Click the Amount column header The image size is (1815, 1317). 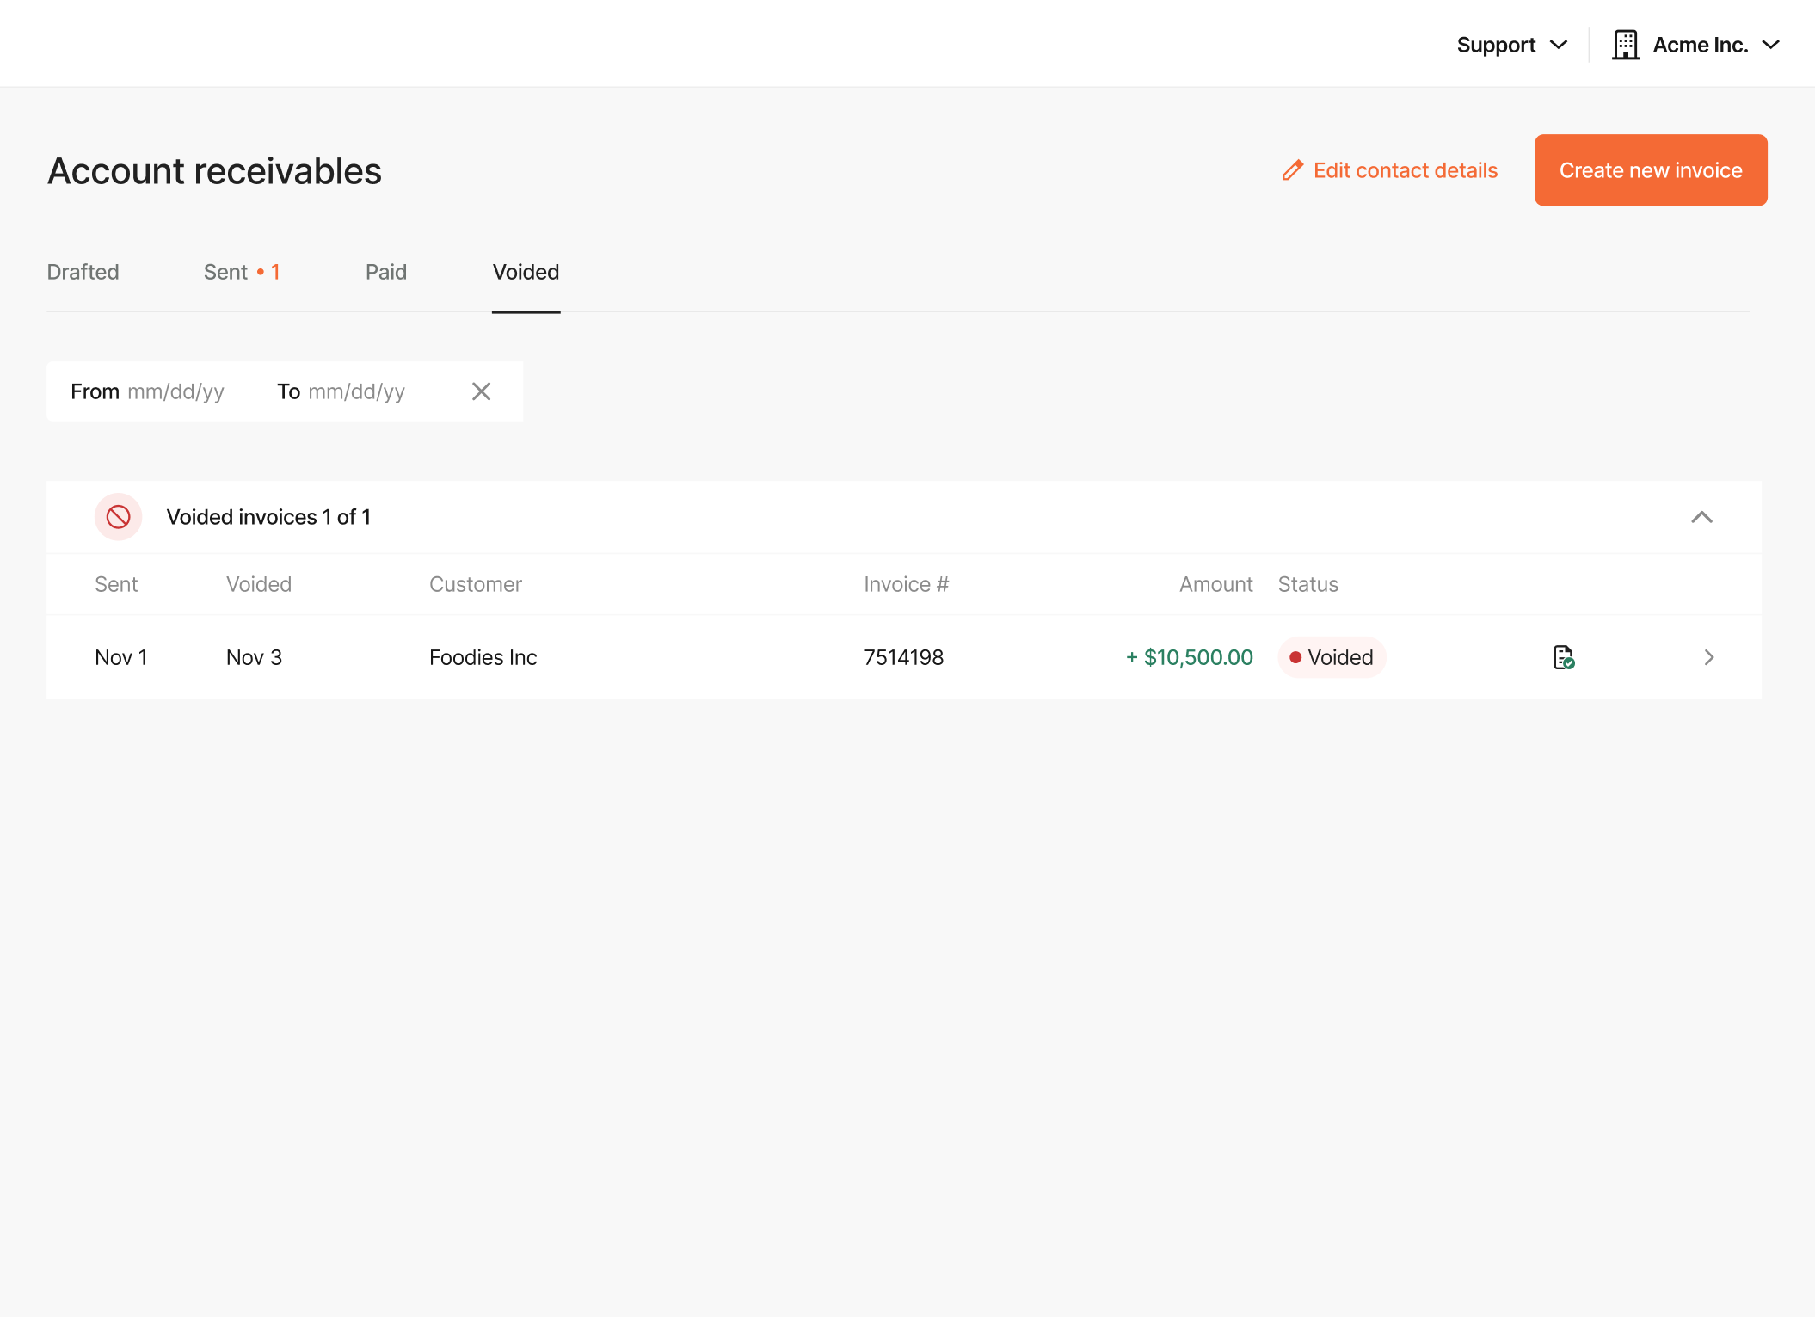pyautogui.click(x=1215, y=584)
